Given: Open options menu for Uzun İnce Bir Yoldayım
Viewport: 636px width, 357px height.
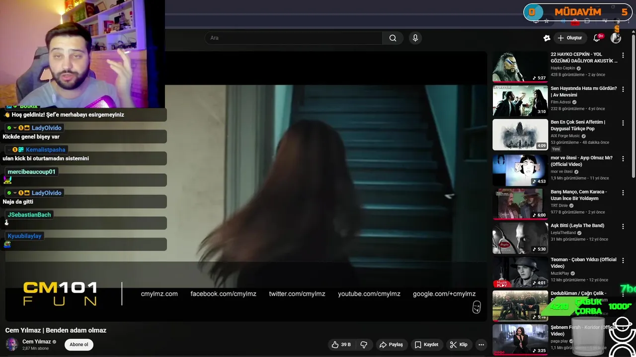Looking at the screenshot, I should coord(623,192).
